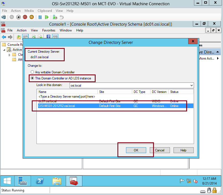Screen dimensions: 223x195
Task: Click the greyed Start power icon
Action: coord(12,17)
